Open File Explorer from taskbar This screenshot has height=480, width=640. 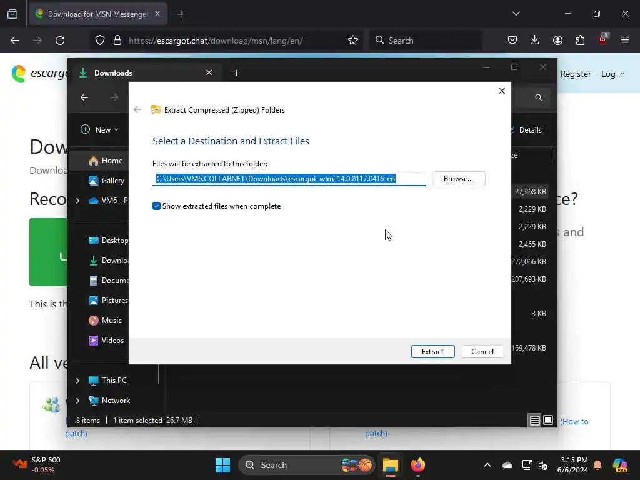click(390, 465)
